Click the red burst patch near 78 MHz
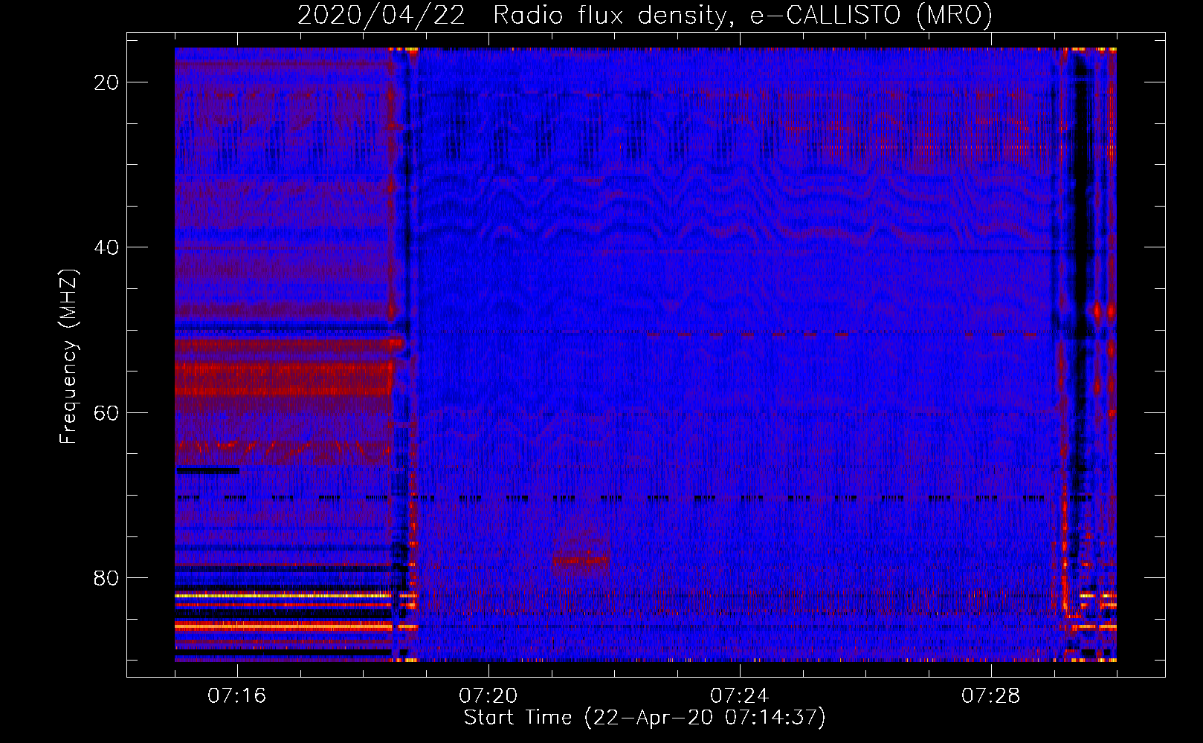Screen dimensions: 1203x743 (581, 559)
